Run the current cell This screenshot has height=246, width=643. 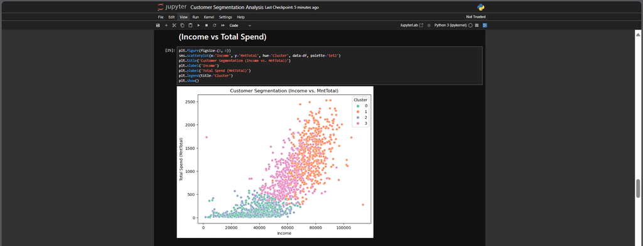(x=198, y=25)
